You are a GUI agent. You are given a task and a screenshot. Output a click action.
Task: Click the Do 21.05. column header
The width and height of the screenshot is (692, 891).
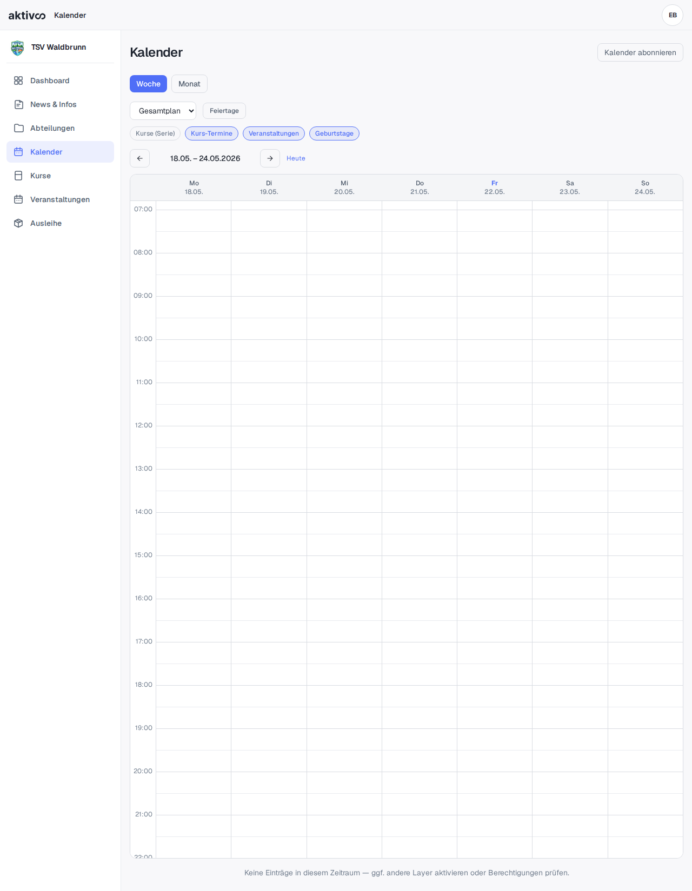420,187
